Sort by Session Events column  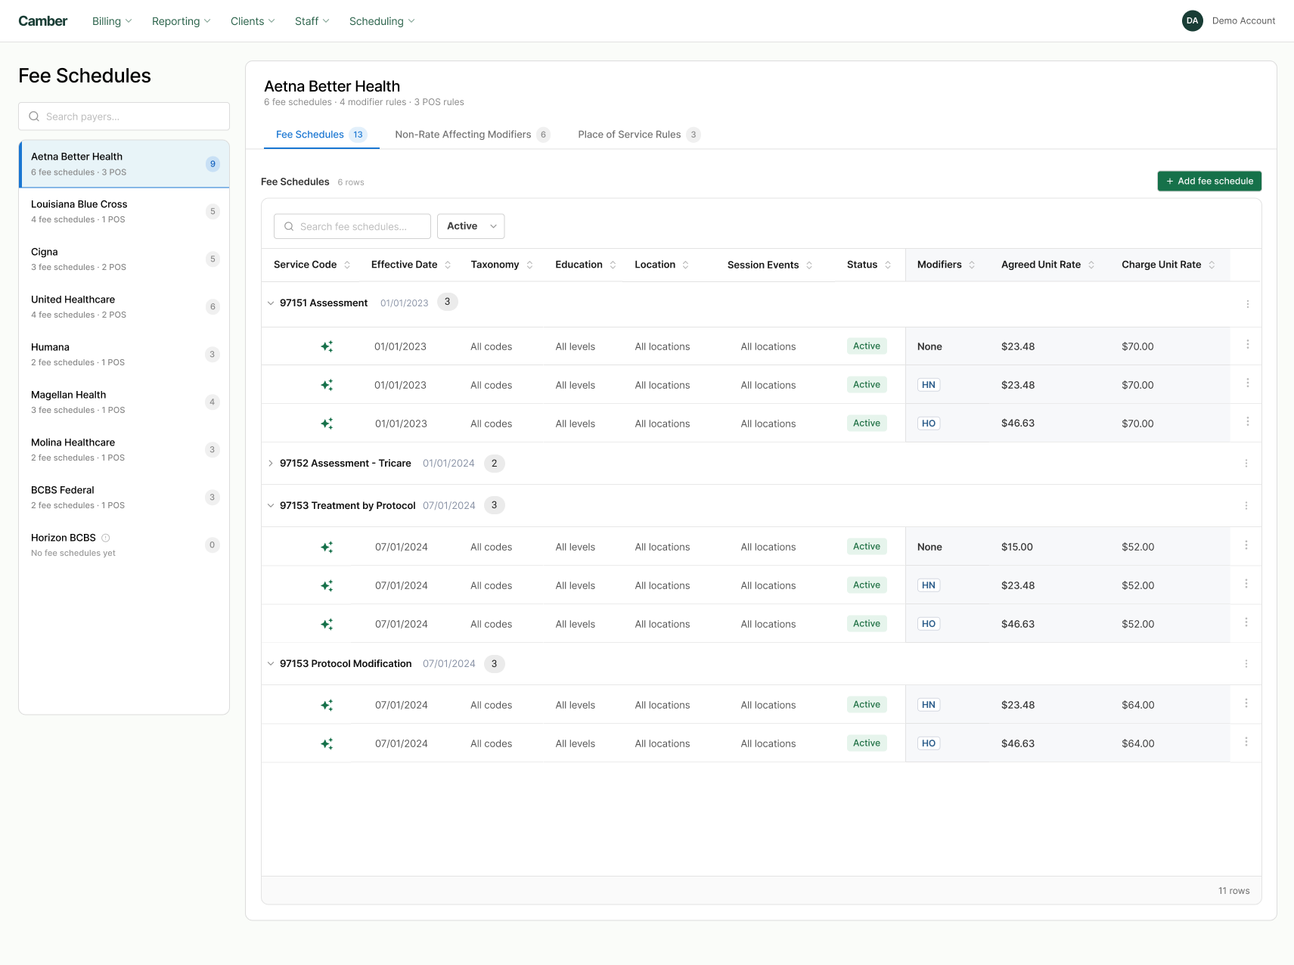(809, 265)
